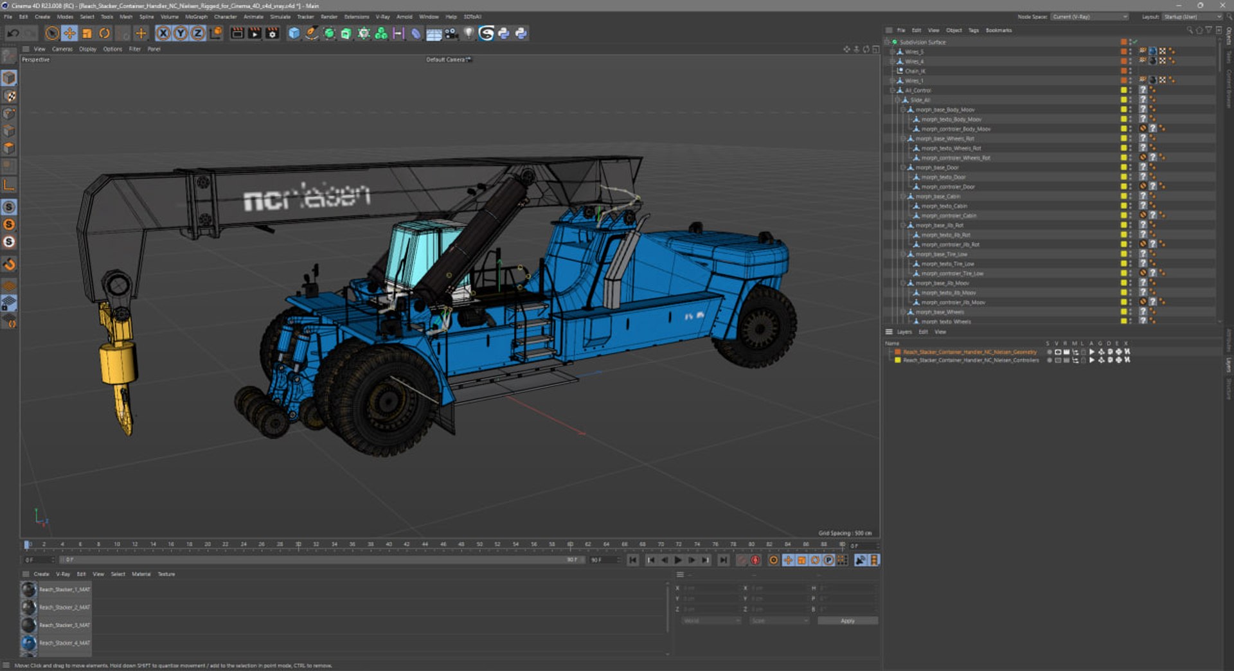Click the Camera object icon

point(451,33)
